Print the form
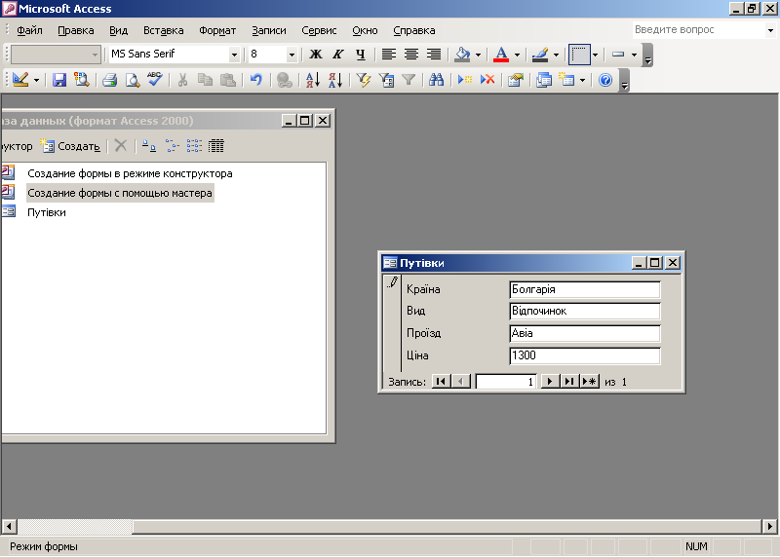 109,80
